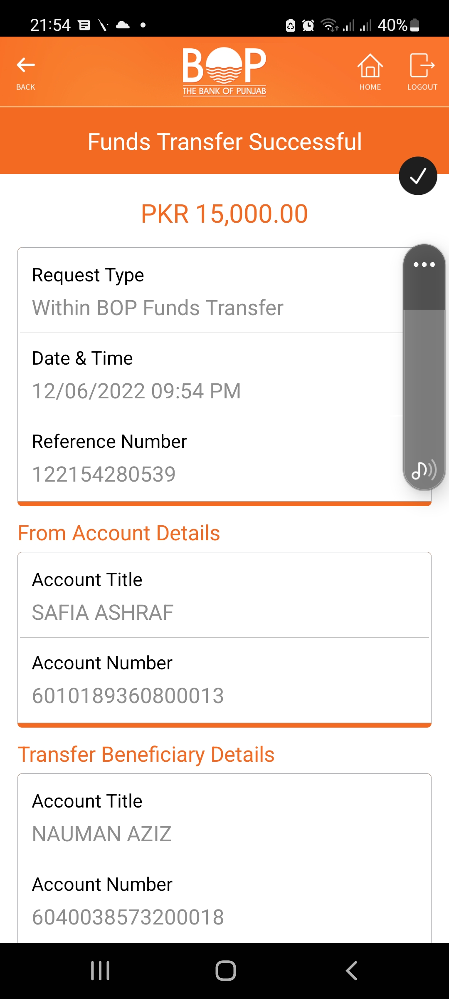Tap the PKR 15,000.00 amount
This screenshot has height=999, width=449.
[x=224, y=214]
